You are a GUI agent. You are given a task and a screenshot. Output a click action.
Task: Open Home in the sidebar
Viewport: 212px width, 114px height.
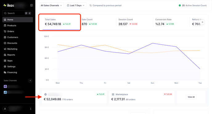[18, 20]
